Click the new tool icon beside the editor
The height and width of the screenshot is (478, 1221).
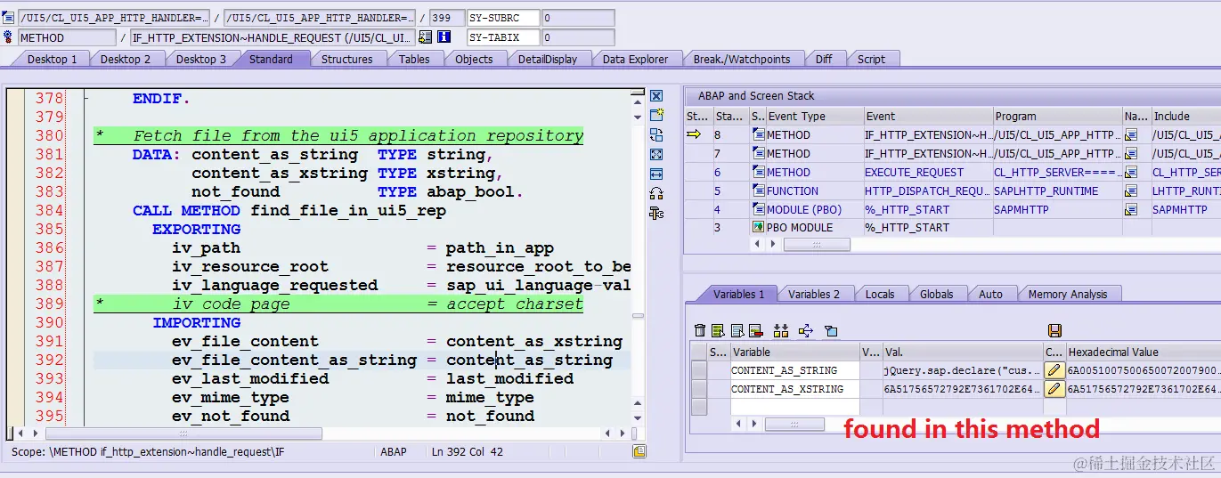tap(656, 116)
